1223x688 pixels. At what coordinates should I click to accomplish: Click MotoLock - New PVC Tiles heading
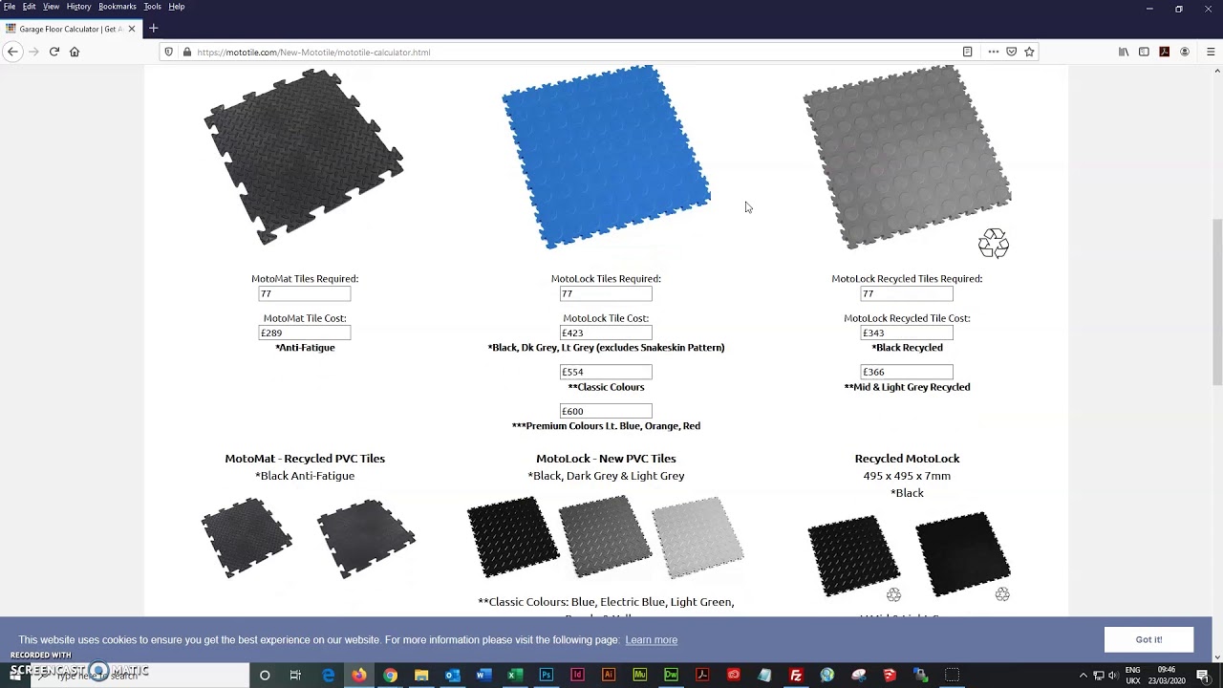[606, 459]
